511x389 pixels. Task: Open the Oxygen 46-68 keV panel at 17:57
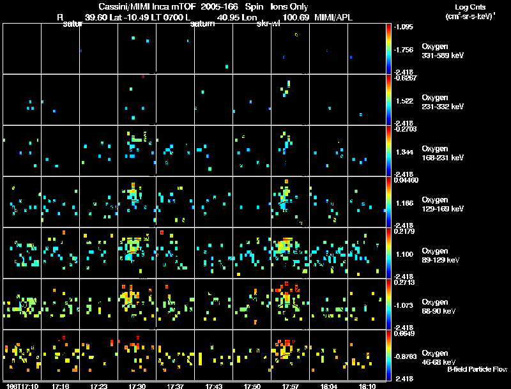tap(291, 355)
